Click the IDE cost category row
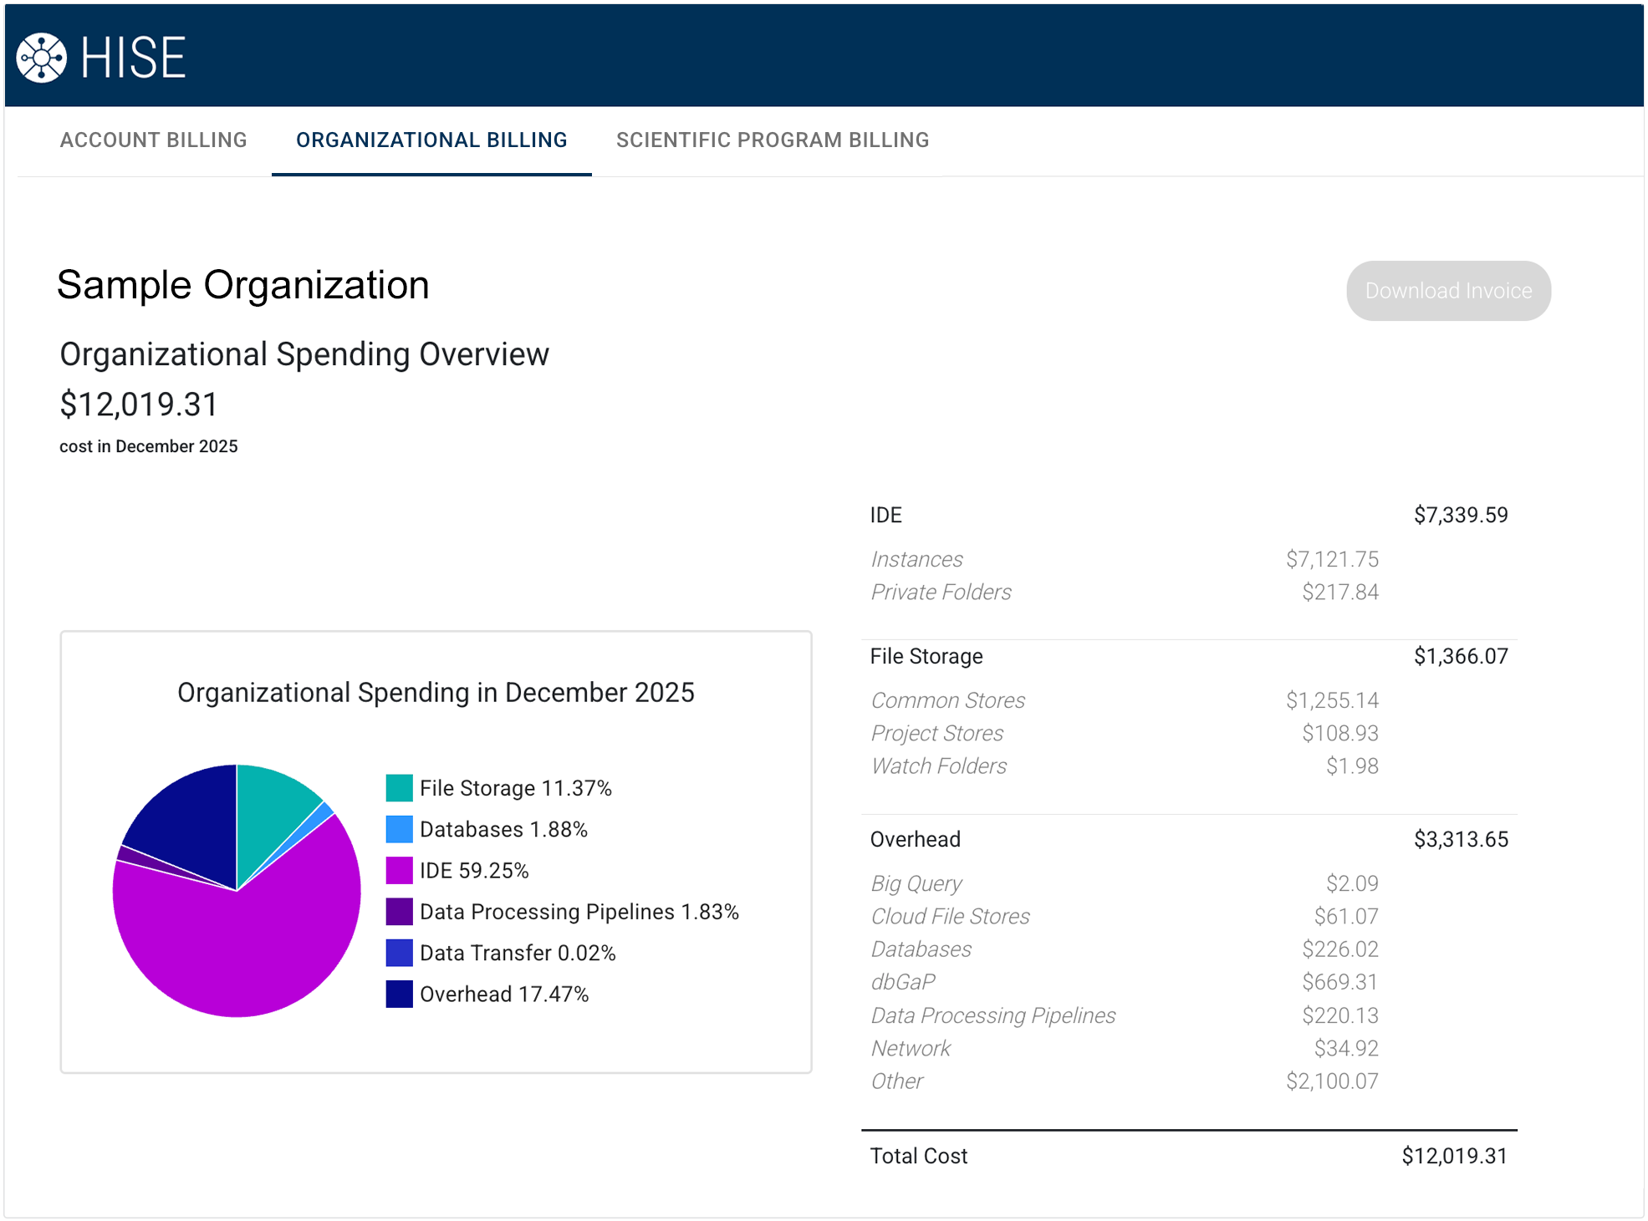The image size is (1648, 1221). pyautogui.click(x=886, y=515)
